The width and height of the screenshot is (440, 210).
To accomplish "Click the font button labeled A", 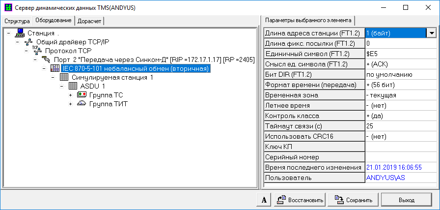I will (264, 200).
